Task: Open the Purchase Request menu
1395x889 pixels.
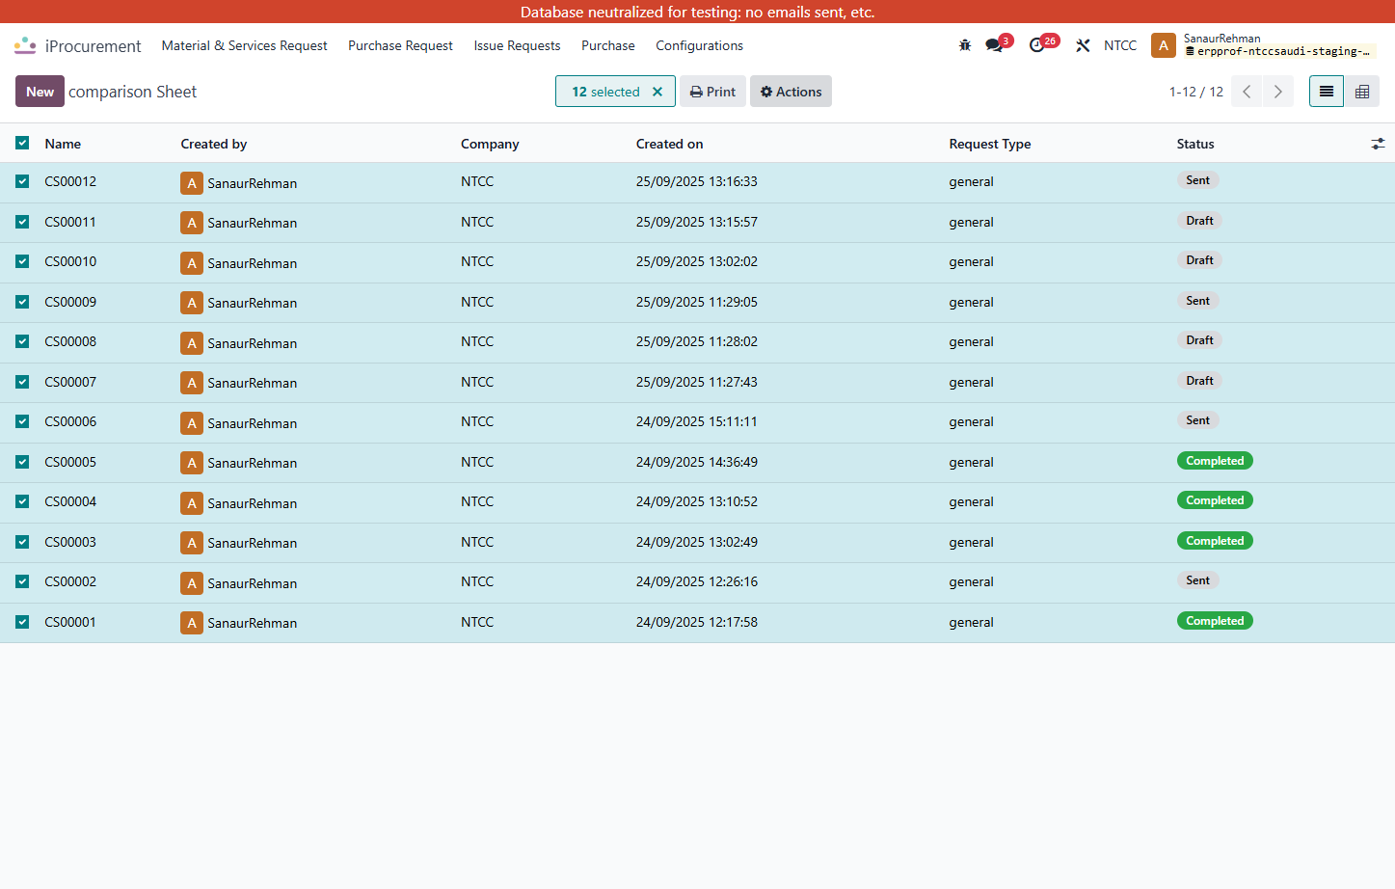Action: 400,45
